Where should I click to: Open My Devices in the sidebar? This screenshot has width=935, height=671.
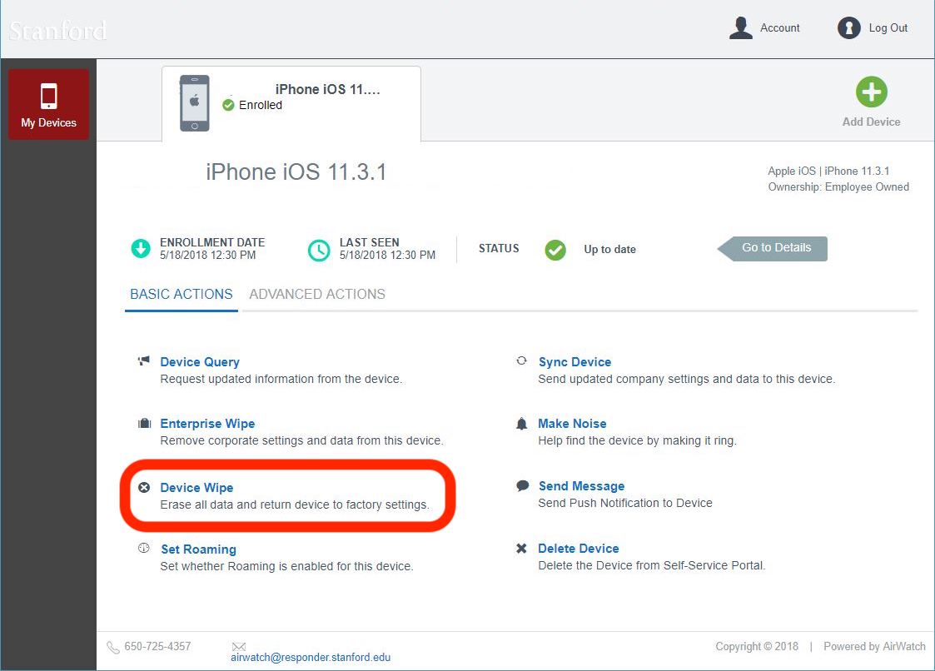48,104
